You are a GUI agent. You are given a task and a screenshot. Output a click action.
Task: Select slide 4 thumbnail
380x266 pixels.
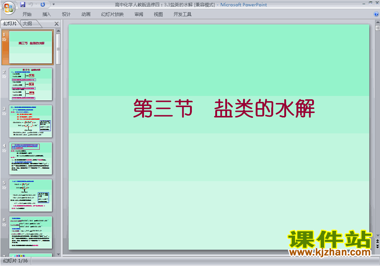point(30,158)
